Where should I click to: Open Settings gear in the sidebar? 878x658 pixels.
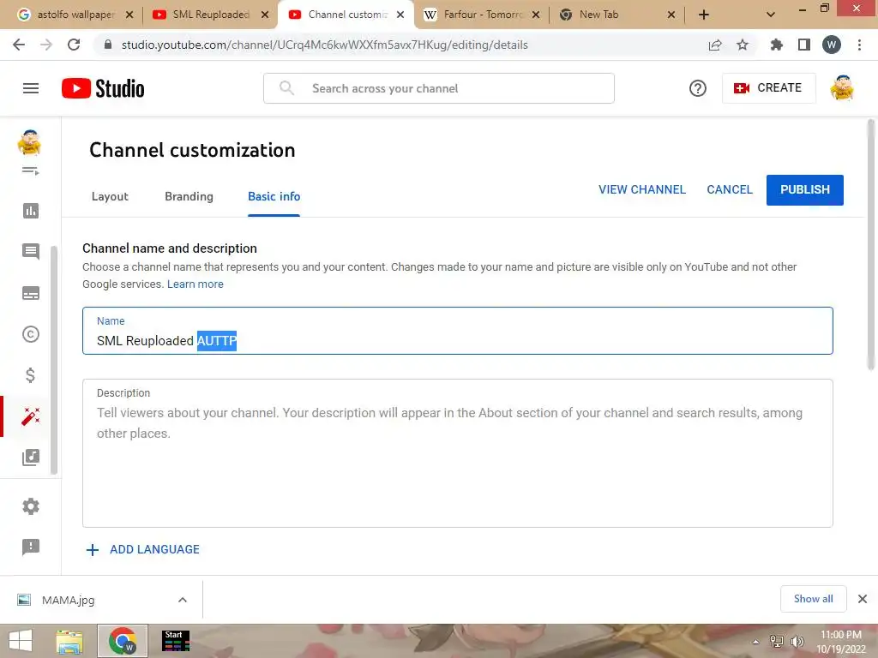(31, 506)
